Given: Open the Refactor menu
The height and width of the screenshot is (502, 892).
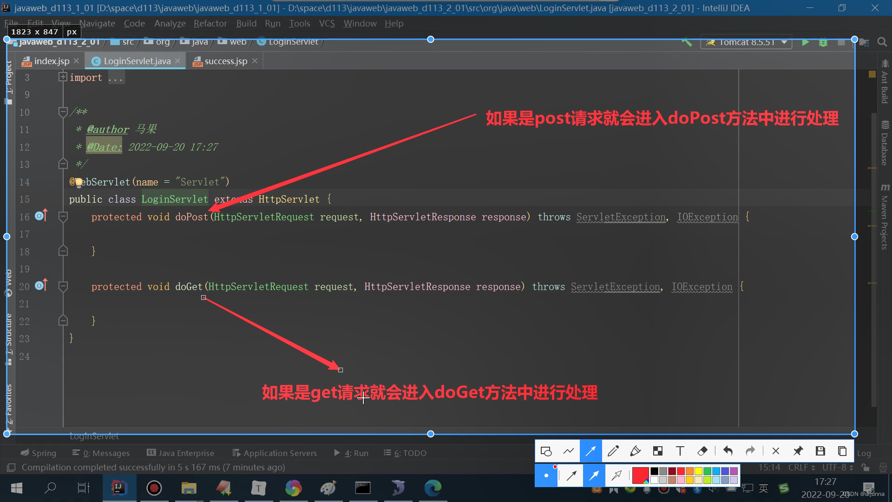Looking at the screenshot, I should click(210, 23).
